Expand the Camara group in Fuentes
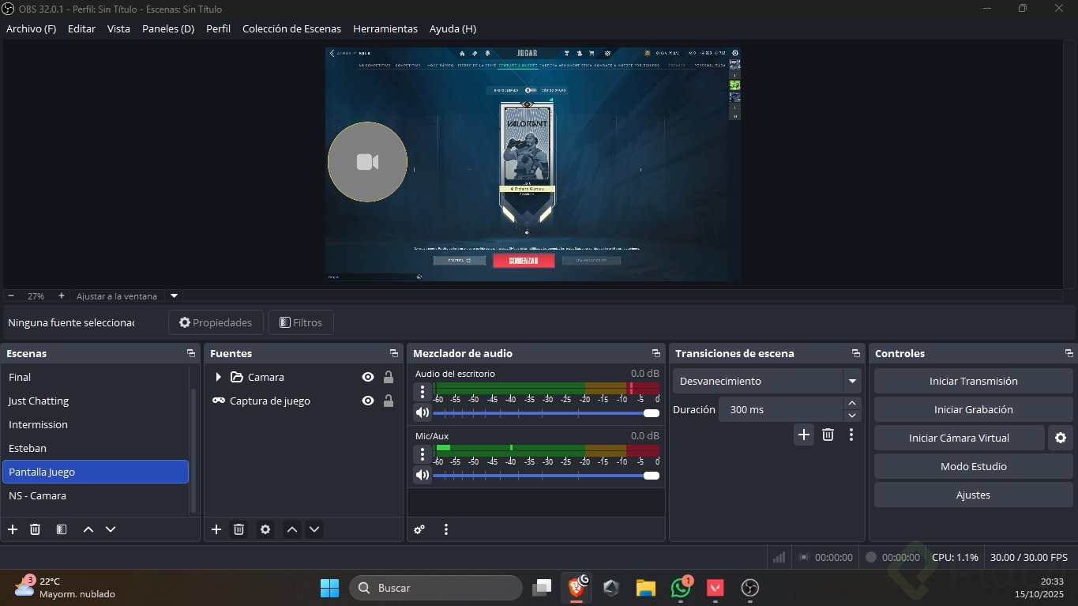The image size is (1078, 606). pyautogui.click(x=219, y=378)
